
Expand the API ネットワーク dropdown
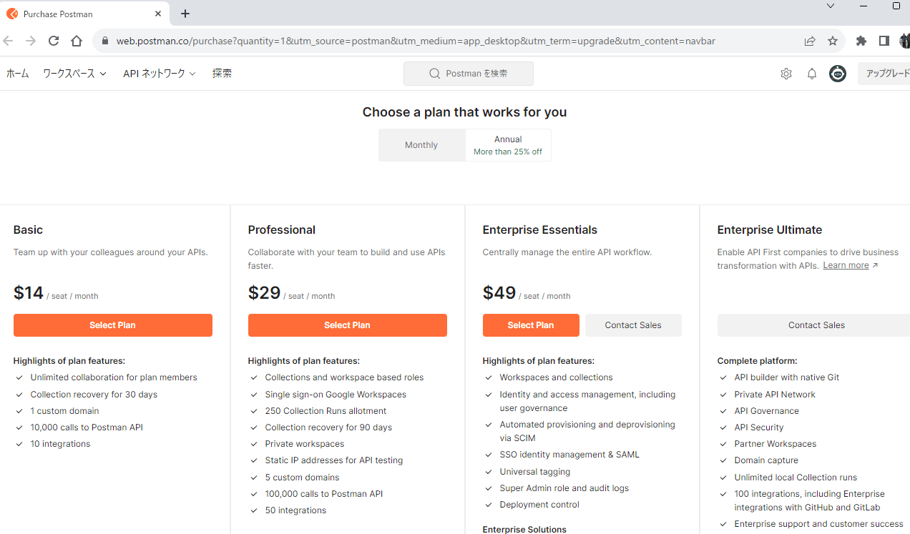(x=159, y=74)
